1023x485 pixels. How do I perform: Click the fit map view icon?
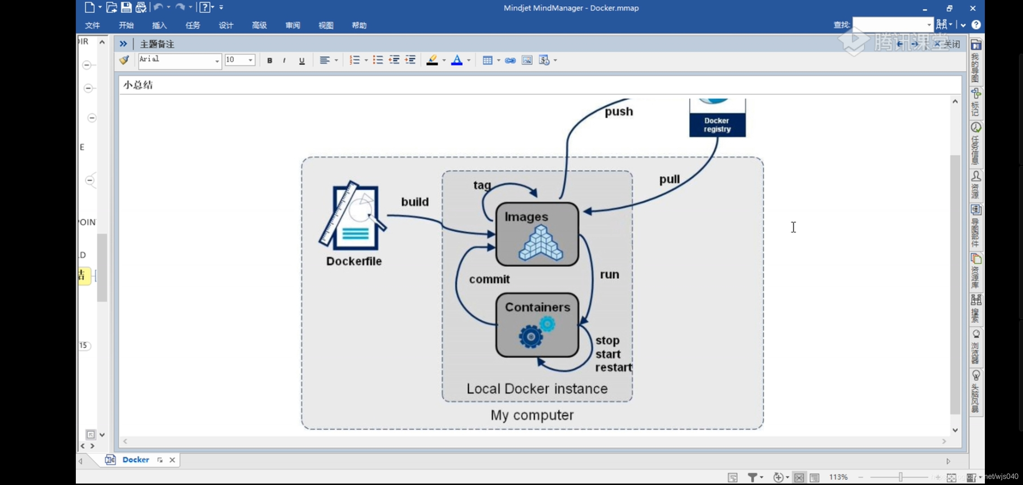pos(799,478)
